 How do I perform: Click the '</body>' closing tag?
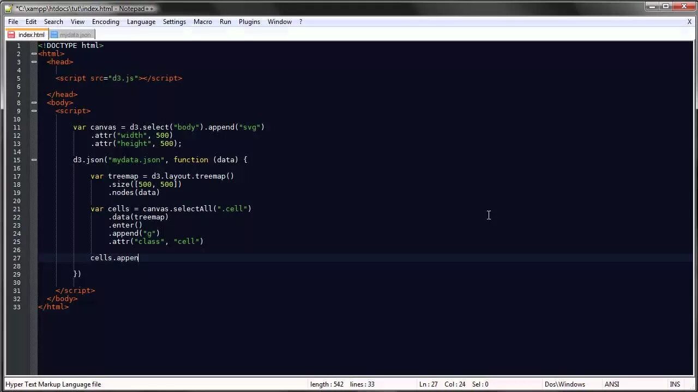pyautogui.click(x=62, y=299)
